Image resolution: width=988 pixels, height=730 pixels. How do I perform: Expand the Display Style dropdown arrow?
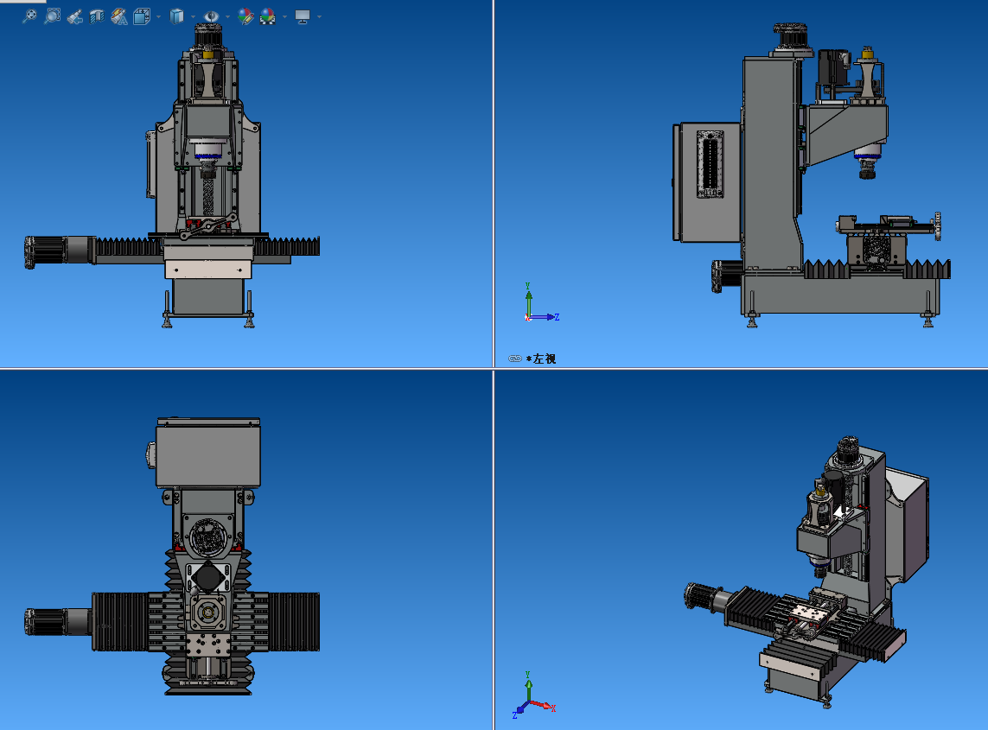(193, 16)
